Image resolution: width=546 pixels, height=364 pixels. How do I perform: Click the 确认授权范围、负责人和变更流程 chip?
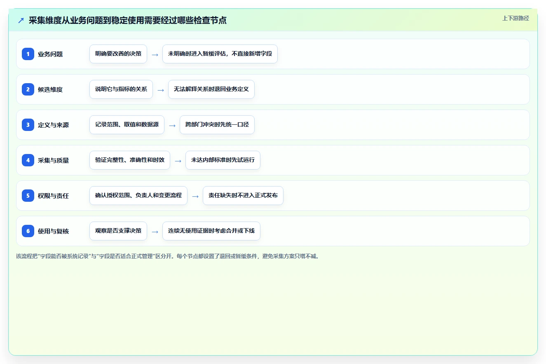(138, 196)
